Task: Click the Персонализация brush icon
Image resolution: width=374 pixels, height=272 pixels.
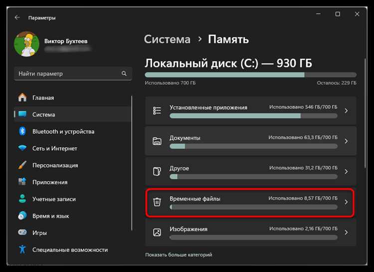Action: click(x=22, y=165)
